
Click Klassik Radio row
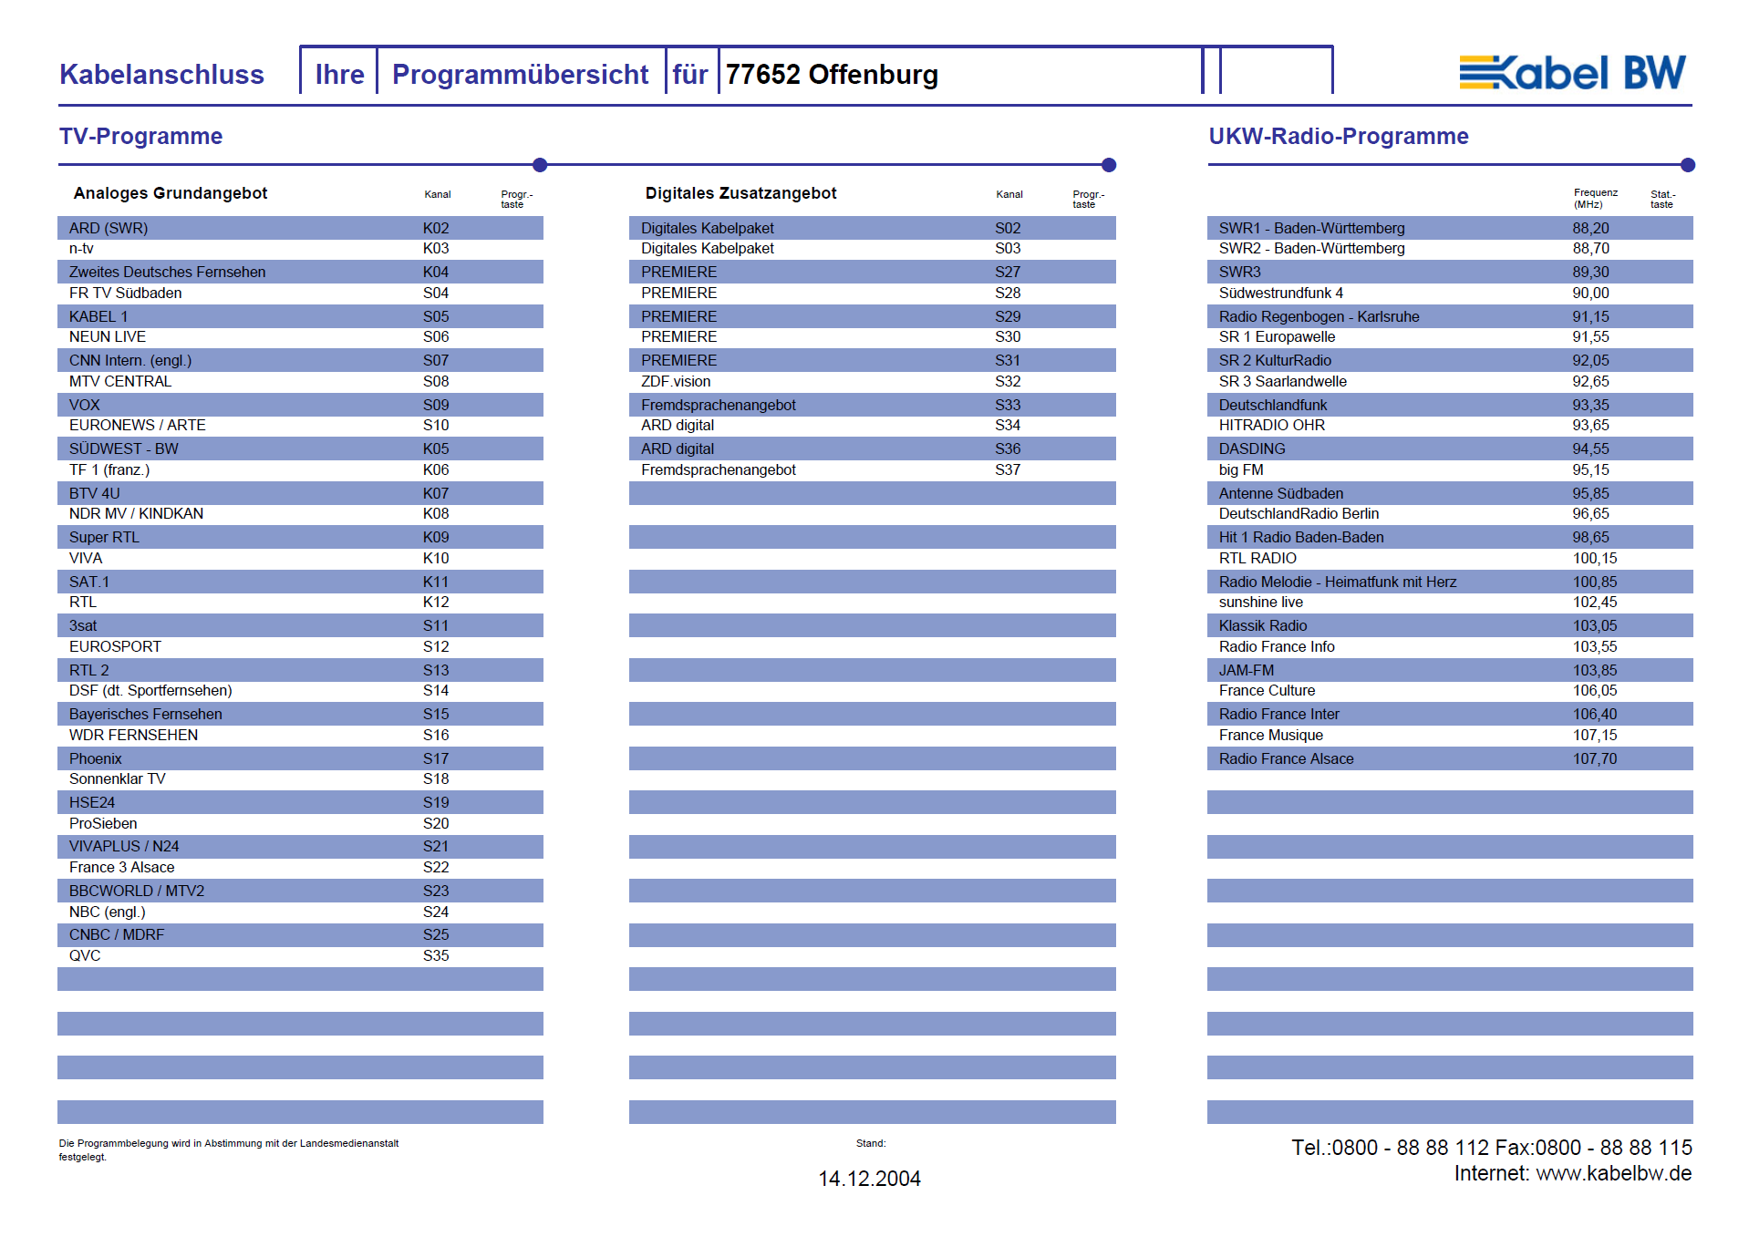[x=1450, y=625]
